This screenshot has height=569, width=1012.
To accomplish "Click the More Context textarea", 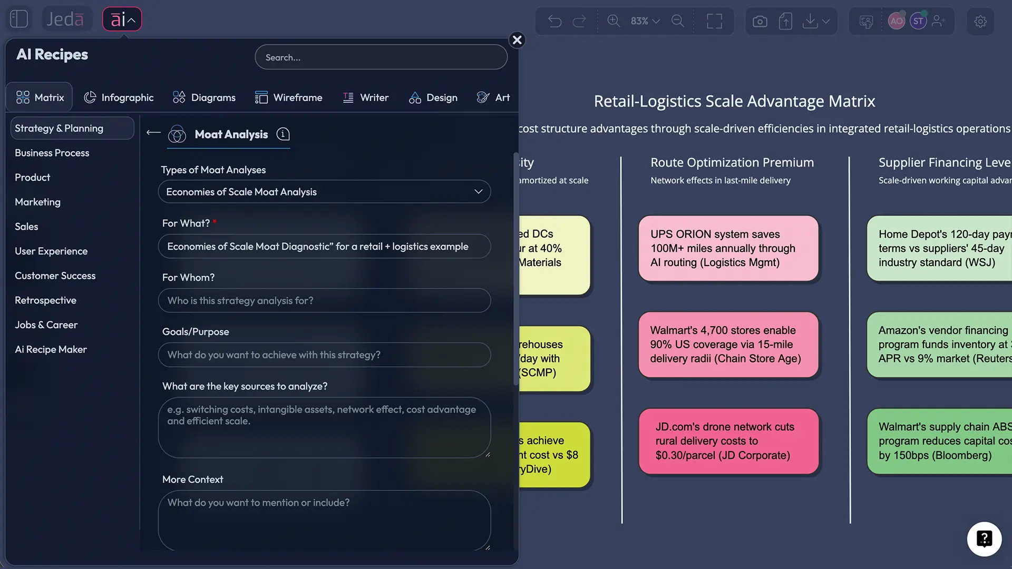I will click(324, 521).
